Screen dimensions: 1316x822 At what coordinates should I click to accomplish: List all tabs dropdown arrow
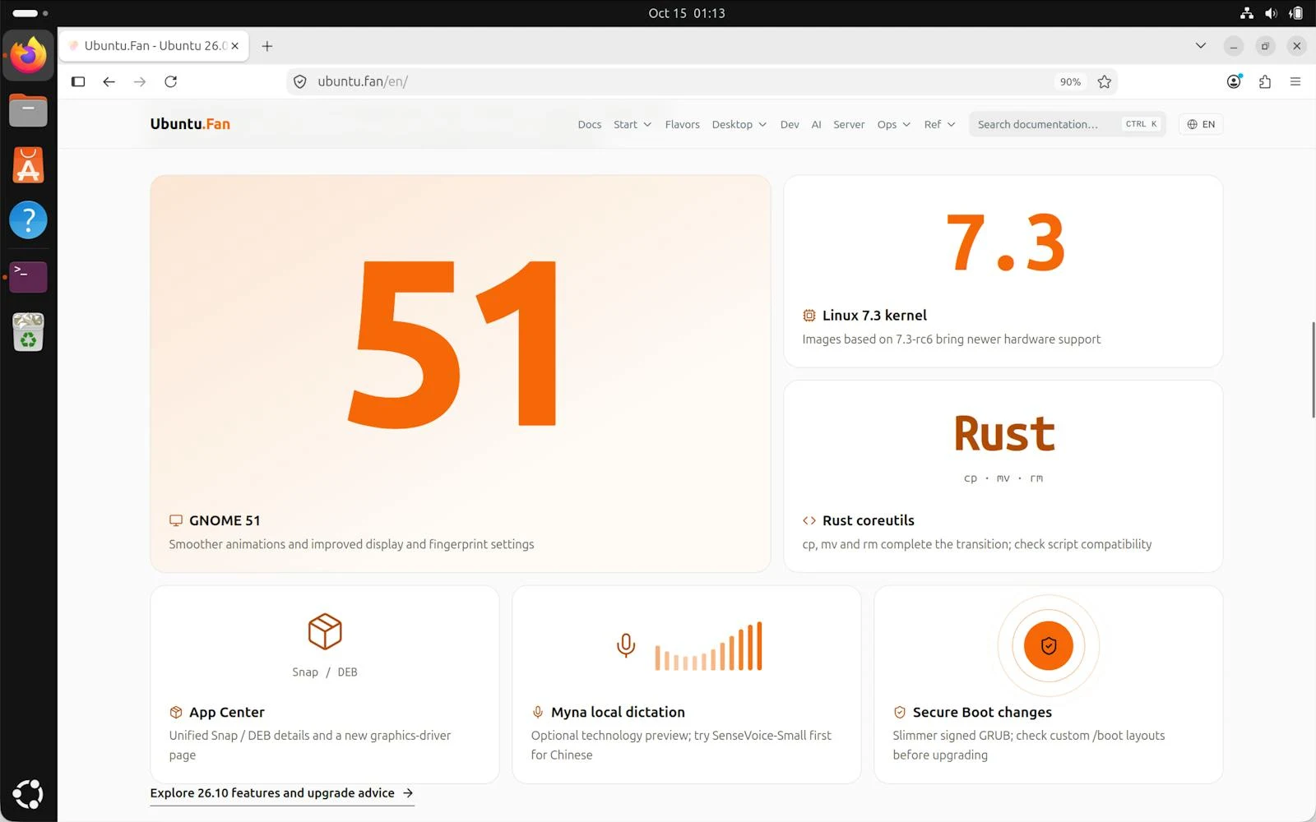pyautogui.click(x=1201, y=46)
